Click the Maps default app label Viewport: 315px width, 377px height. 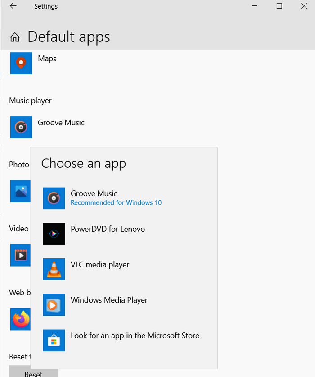pyautogui.click(x=47, y=59)
